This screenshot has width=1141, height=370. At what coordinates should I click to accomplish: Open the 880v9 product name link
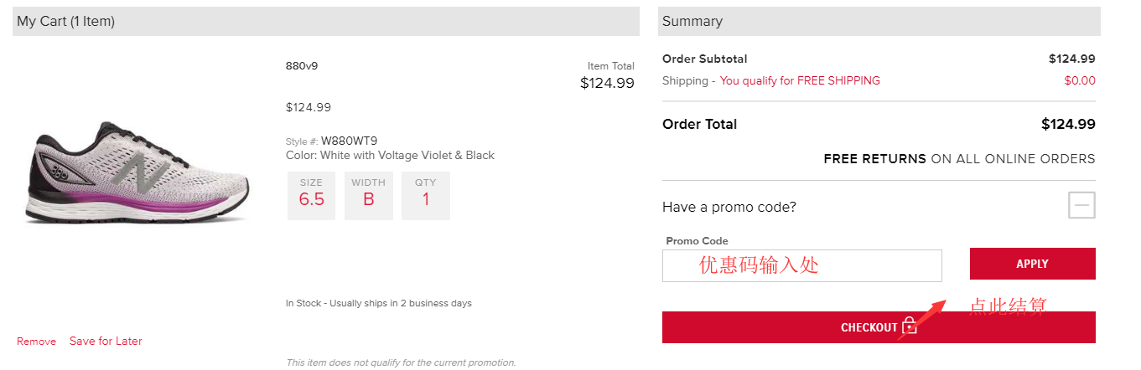click(302, 66)
